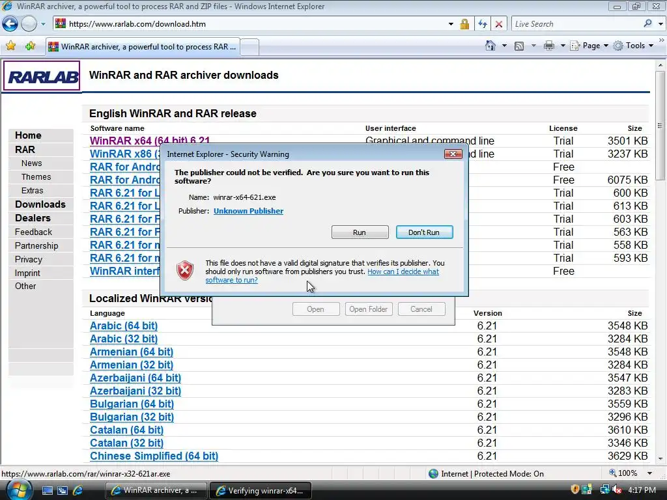Expand the address bar history dropdown
The width and height of the screenshot is (667, 500).
pyautogui.click(x=451, y=24)
